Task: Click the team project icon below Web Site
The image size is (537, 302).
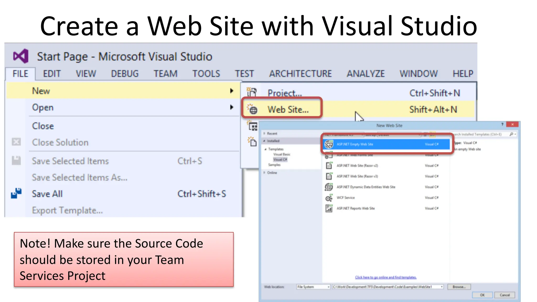Action: tap(252, 126)
